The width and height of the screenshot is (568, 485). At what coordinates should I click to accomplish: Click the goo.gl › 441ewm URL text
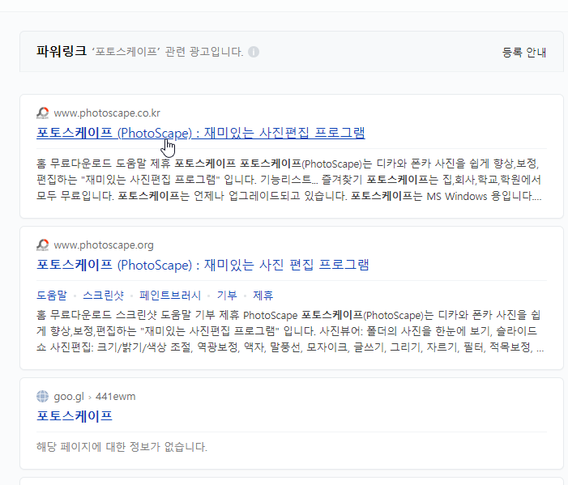point(95,396)
